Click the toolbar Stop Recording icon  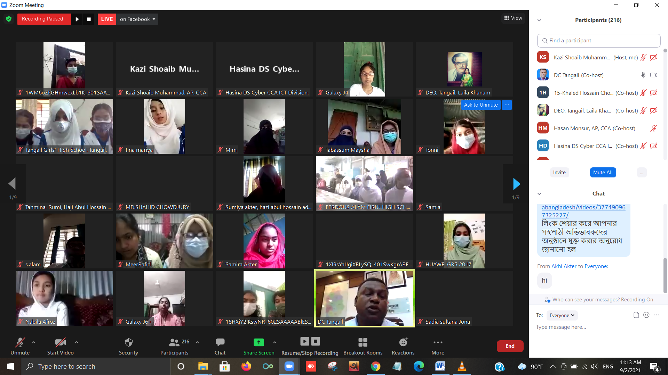(316, 341)
